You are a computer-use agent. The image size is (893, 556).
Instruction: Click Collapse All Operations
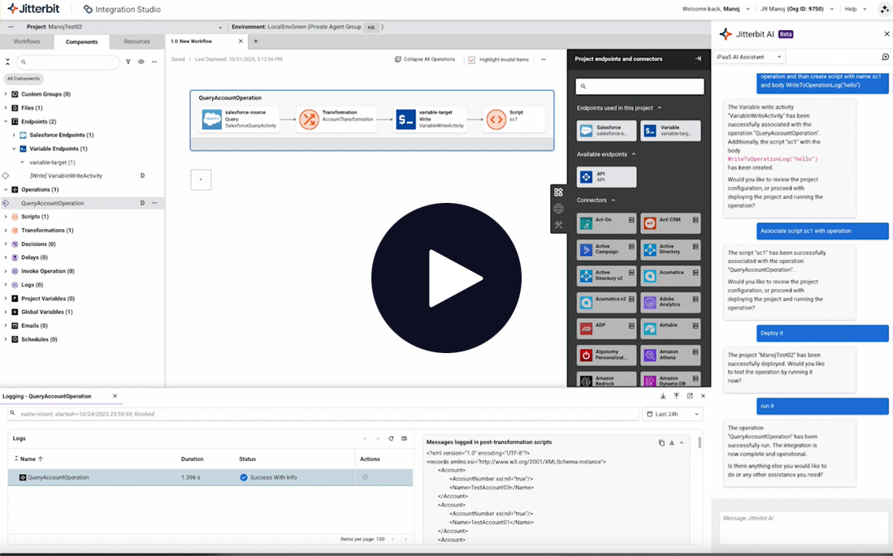click(x=425, y=59)
